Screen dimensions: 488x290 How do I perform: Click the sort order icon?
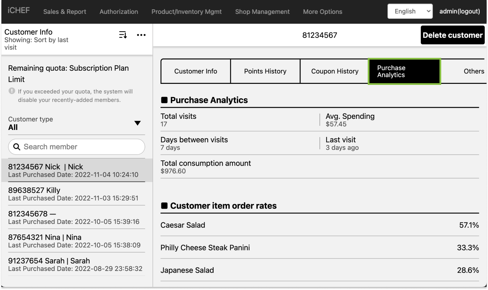(123, 35)
